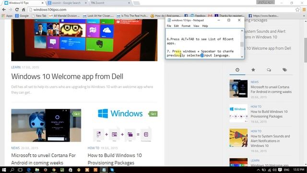The width and height of the screenshot is (307, 173).
Task: Click Notepad's scroll down arrow
Action: point(242,57)
